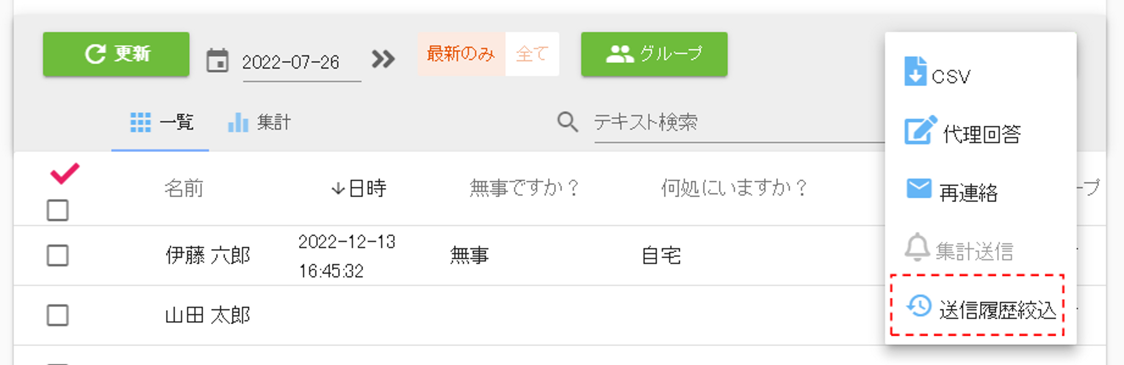Click the calendar icon beside the date
1124x365 pixels.
217,60
